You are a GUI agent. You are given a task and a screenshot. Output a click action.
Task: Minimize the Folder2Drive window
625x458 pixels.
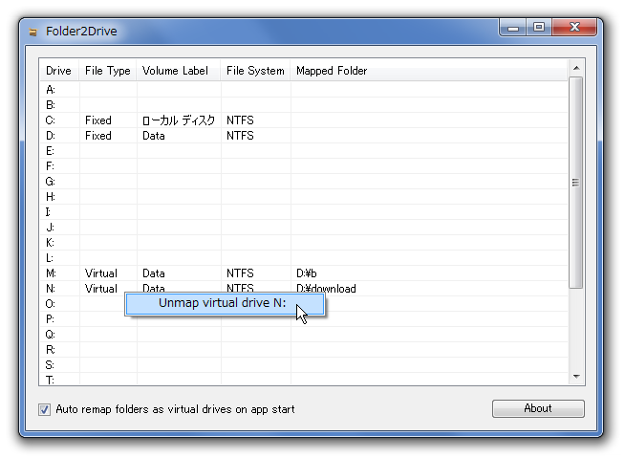[x=513, y=28]
